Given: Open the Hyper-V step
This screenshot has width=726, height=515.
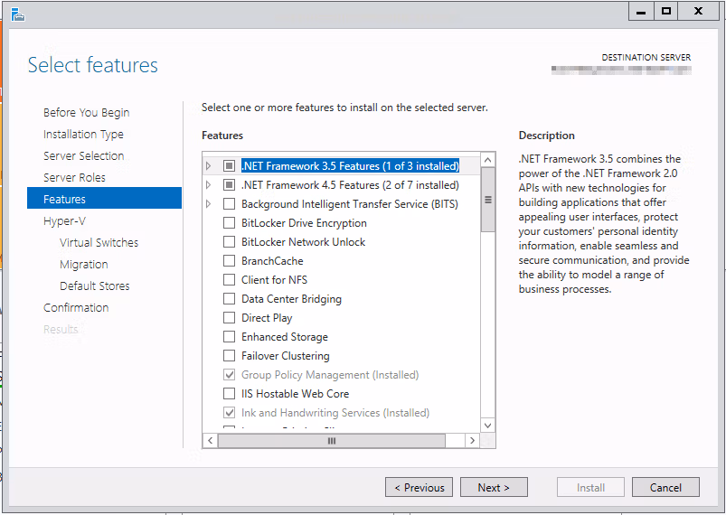Looking at the screenshot, I should [64, 221].
